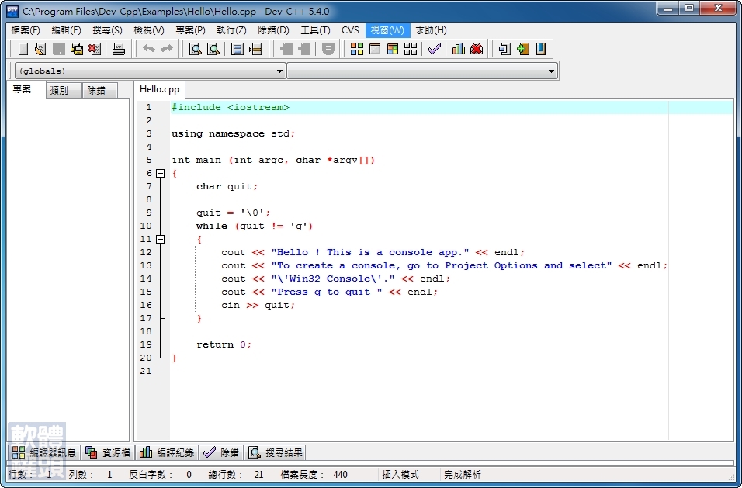Screen dimensions: 742x488
Task: Click the 'char quit;' code line
Action: [227, 187]
